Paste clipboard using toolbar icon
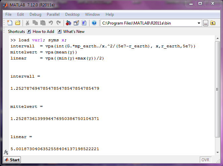223x166 pixels. pos(43,23)
